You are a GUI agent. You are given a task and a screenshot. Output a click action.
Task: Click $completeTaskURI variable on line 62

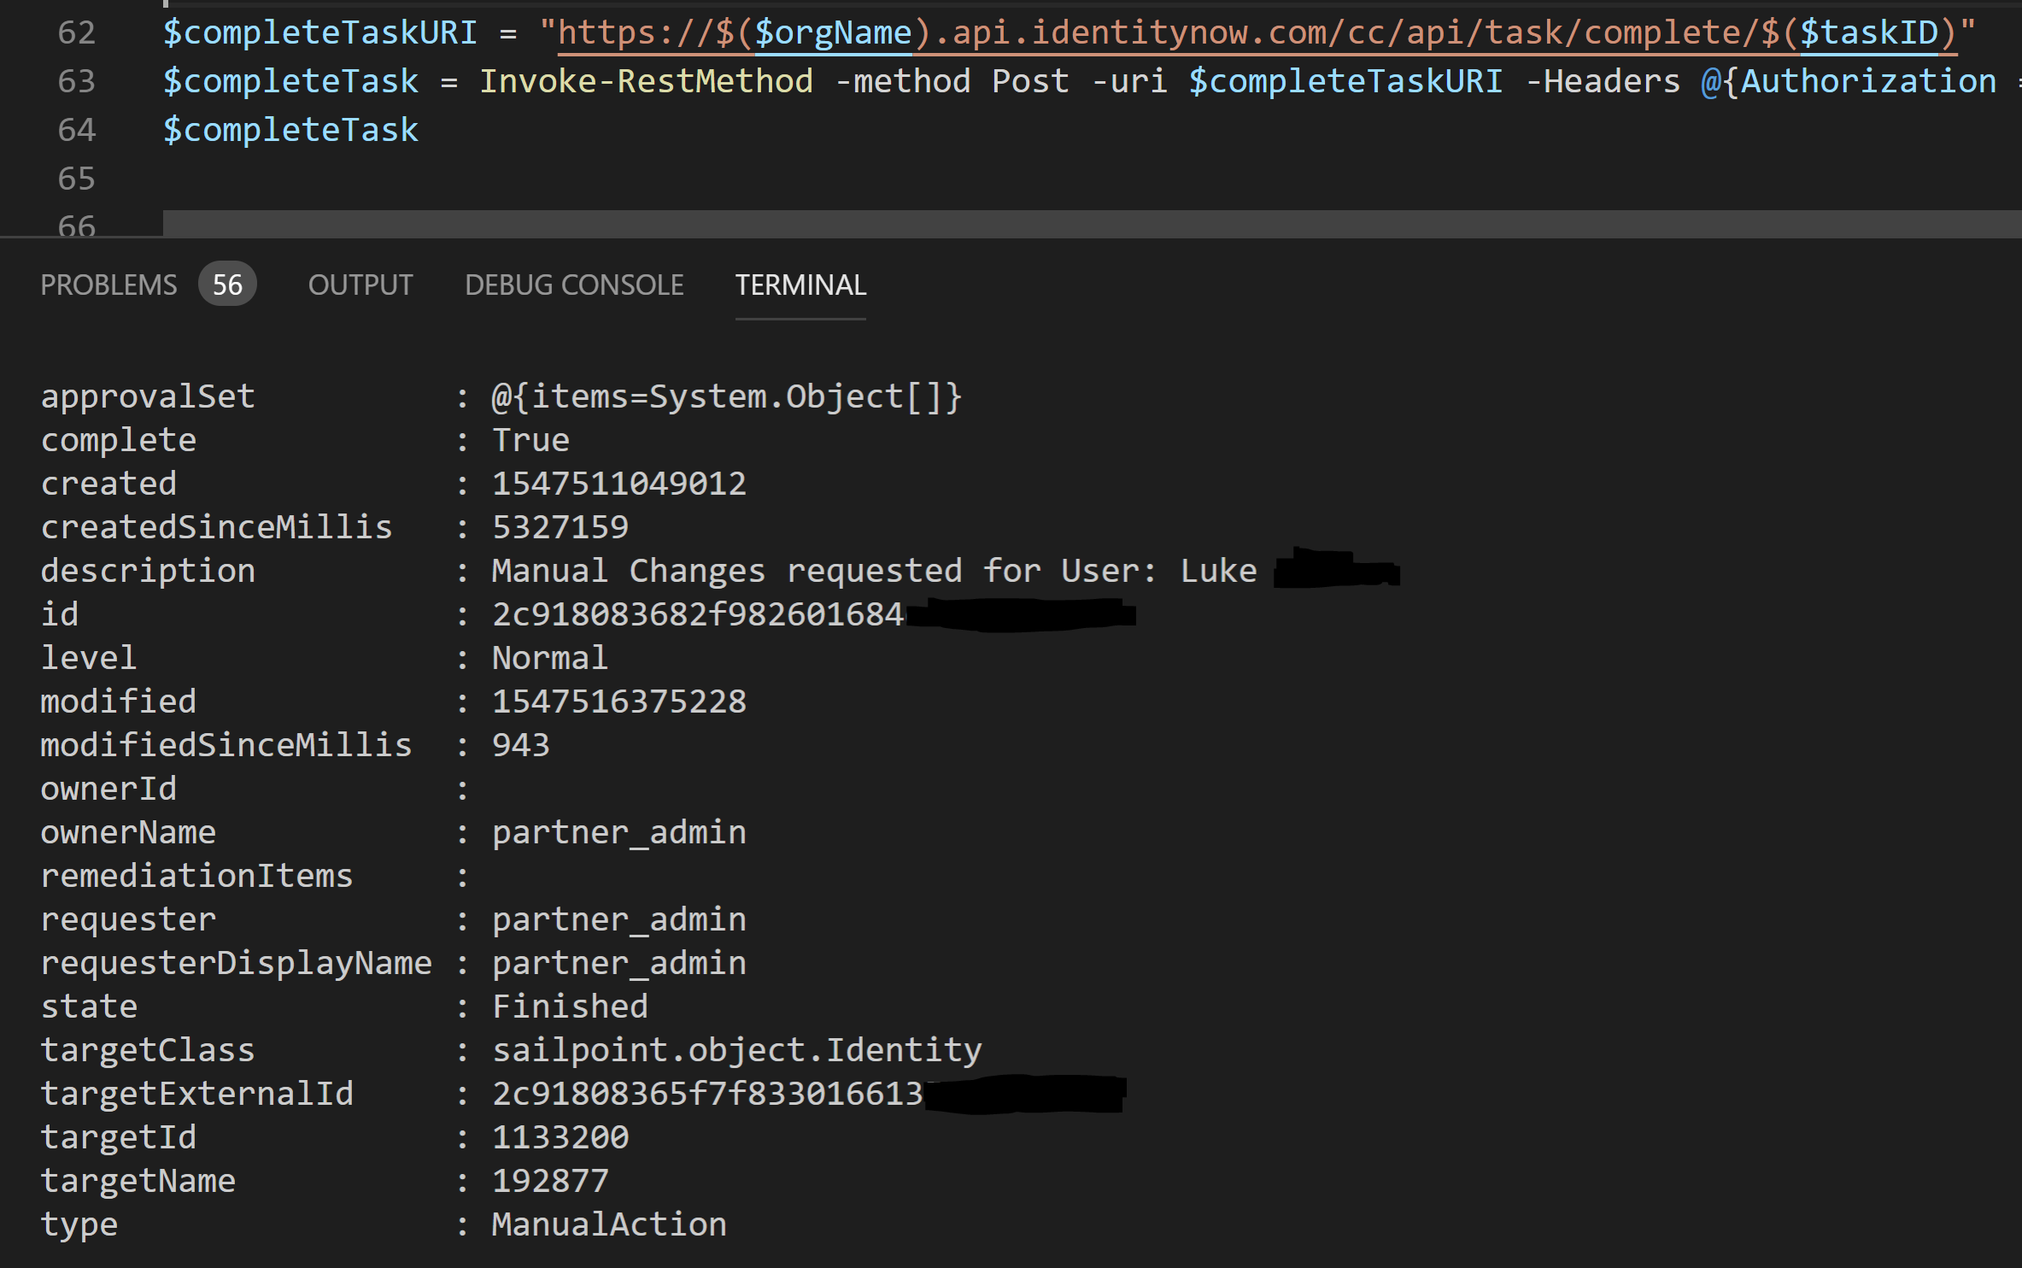pyautogui.click(x=319, y=33)
